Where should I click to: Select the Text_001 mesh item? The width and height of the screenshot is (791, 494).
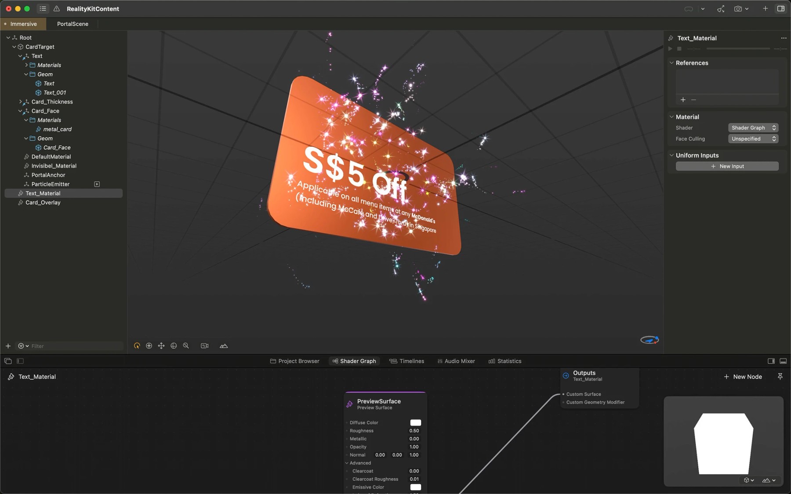pos(54,93)
